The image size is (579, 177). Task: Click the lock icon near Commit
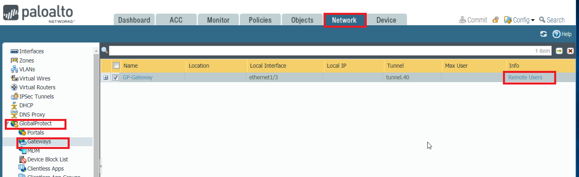pos(496,20)
